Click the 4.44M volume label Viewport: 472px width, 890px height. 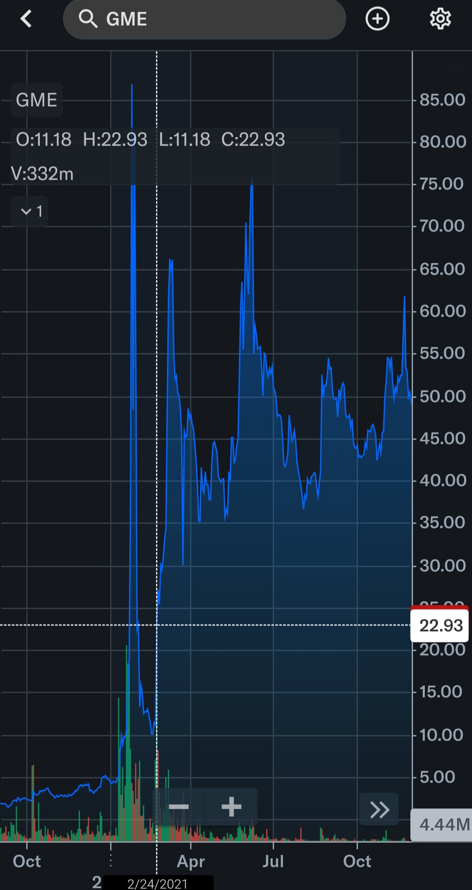click(x=441, y=825)
